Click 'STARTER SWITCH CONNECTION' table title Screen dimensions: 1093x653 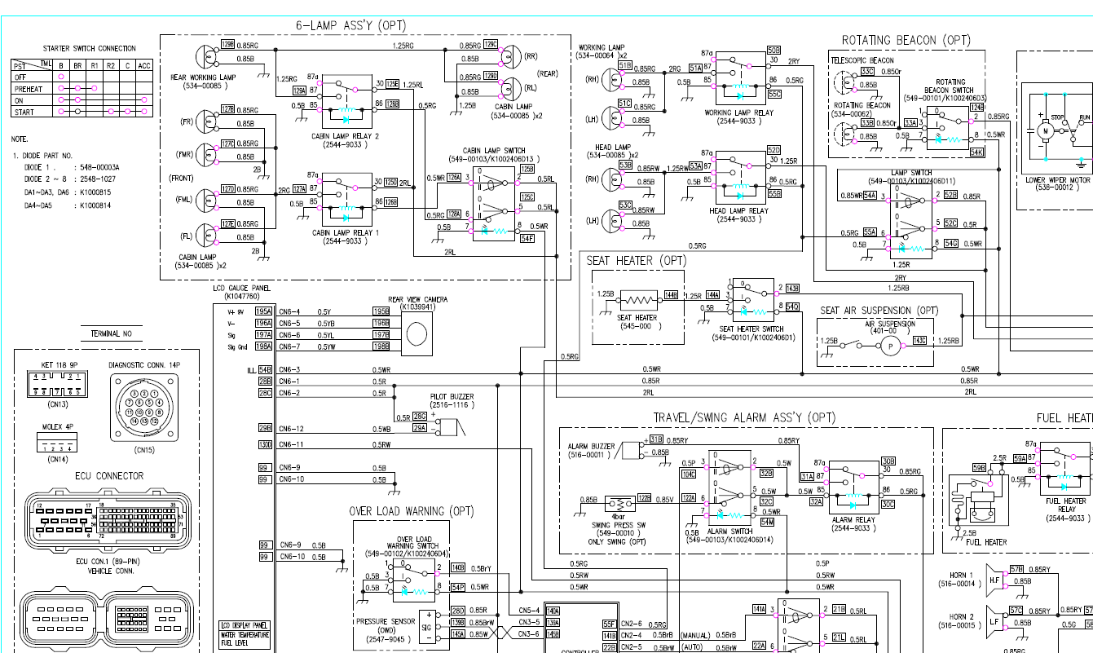pos(90,49)
